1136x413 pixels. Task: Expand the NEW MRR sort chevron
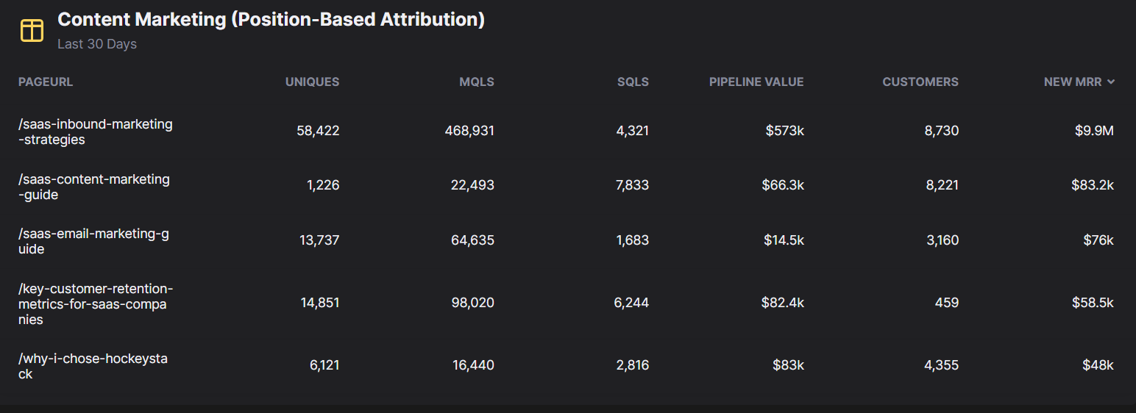1110,82
